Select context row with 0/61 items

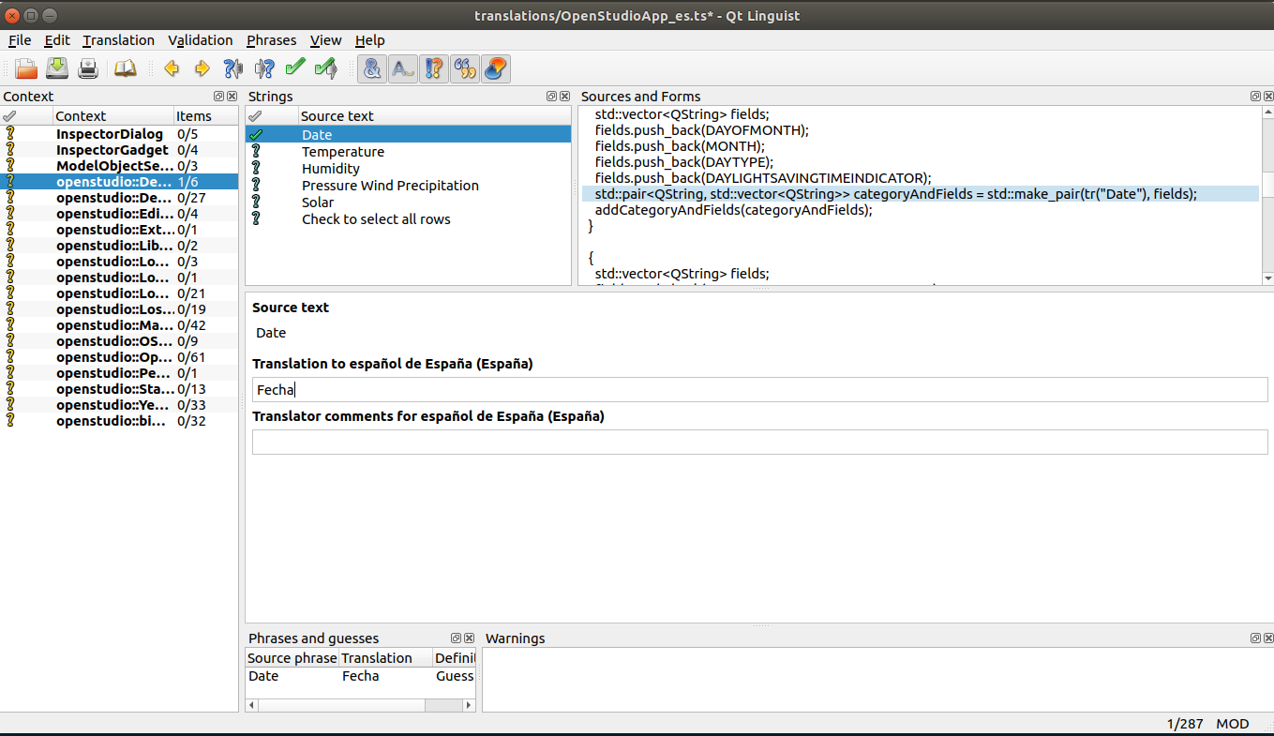pos(119,357)
